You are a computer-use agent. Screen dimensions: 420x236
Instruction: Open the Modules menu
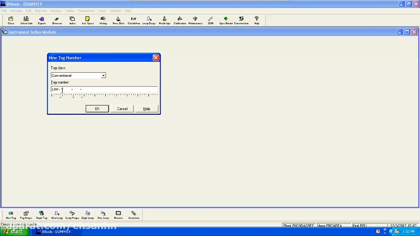coord(16,11)
